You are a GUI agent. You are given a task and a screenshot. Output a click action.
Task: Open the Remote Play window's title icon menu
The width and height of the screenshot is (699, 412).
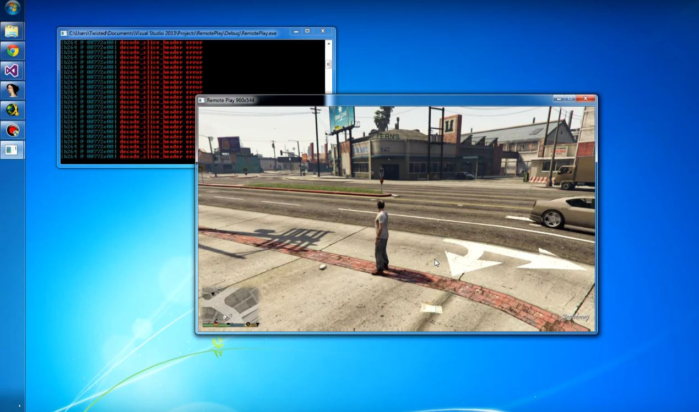point(202,100)
